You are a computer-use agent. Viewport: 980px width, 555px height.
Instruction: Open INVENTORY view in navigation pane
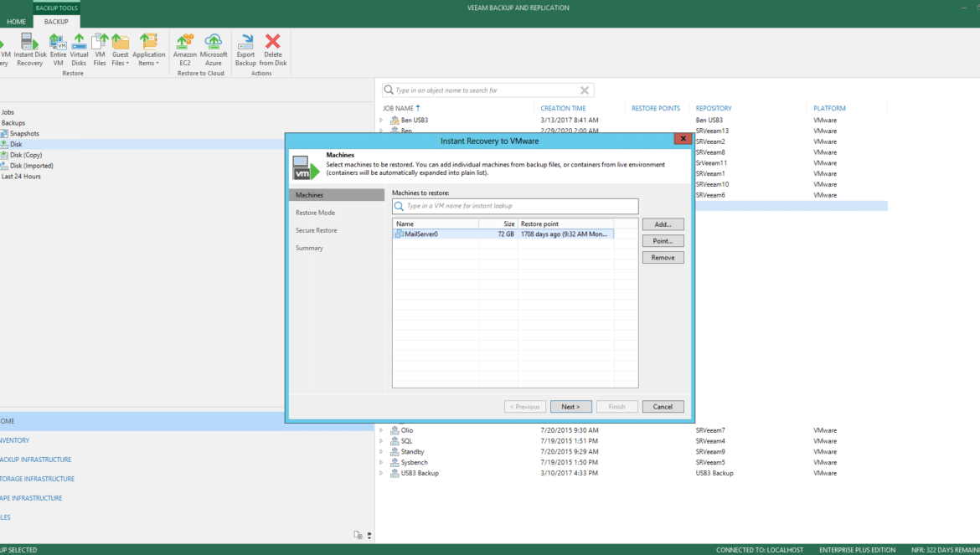15,440
